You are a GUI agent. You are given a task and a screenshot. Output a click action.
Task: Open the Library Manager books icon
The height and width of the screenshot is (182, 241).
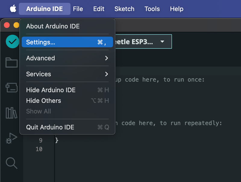(11, 113)
